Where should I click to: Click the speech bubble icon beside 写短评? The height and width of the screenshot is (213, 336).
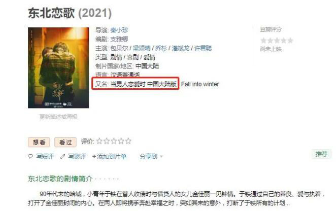tap(30, 157)
